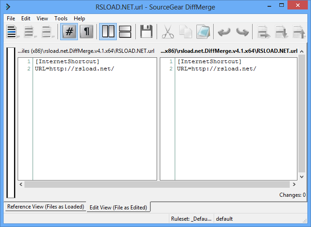Minimize the DiffMerge window
Image resolution: width=311 pixels, height=227 pixels.
click(x=269, y=6)
